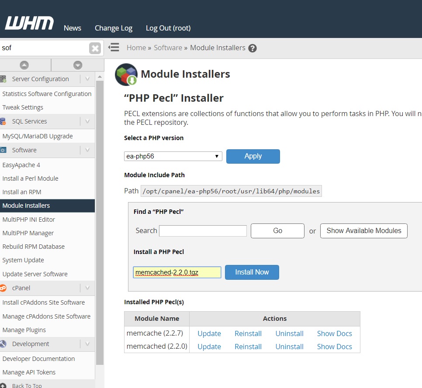The image size is (422, 388).
Task: Collapse the Software section chevron
Action: click(87, 150)
